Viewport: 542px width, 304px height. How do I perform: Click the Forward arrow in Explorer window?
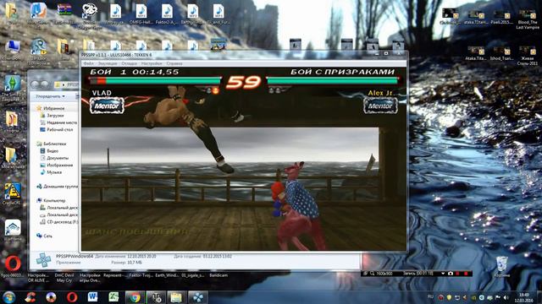(x=45, y=84)
